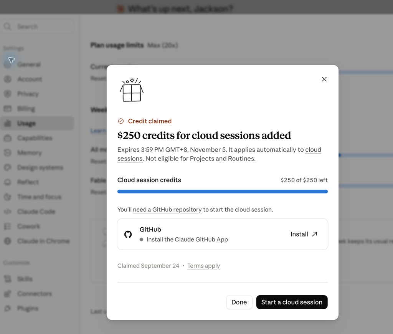Viewport: 393px width, 334px height.
Task: Click the Claude Code sidebar icon
Action: click(8, 212)
